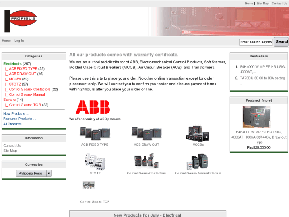
Task: Open Site Map link in top header
Action: [262, 3]
